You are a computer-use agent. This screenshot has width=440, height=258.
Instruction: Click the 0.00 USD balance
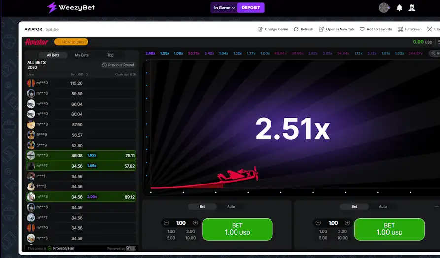pyautogui.click(x=422, y=42)
